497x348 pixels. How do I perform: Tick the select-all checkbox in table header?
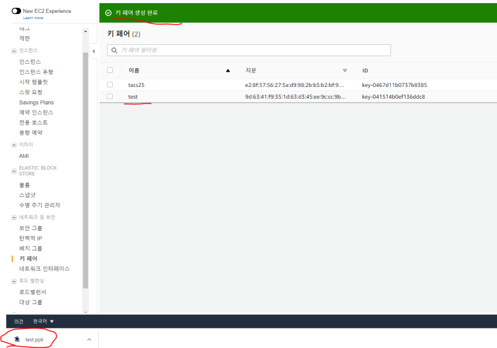pyautogui.click(x=110, y=70)
